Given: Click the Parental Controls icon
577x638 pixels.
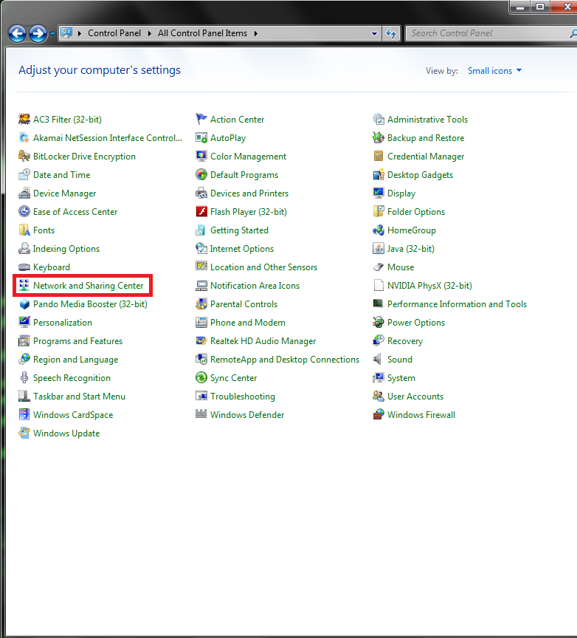Looking at the screenshot, I should (x=201, y=304).
